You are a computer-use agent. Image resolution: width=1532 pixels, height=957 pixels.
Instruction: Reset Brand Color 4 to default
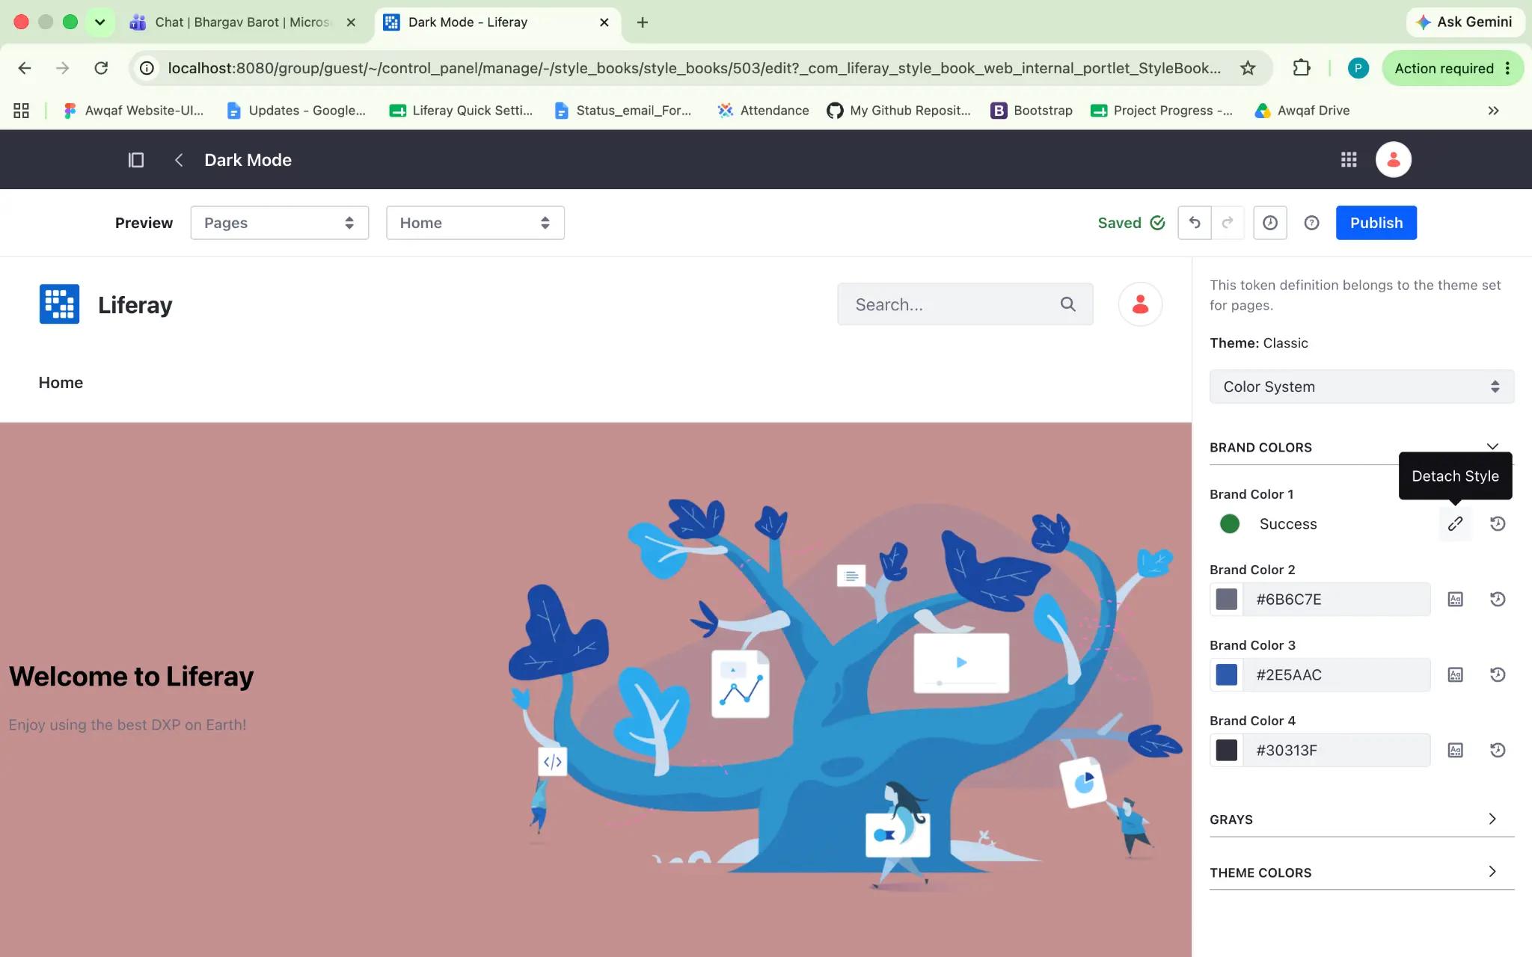[x=1498, y=751]
